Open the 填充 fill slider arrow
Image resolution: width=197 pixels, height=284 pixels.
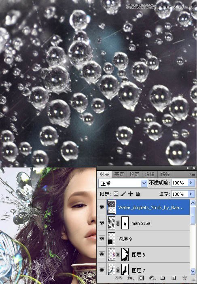point(191,194)
